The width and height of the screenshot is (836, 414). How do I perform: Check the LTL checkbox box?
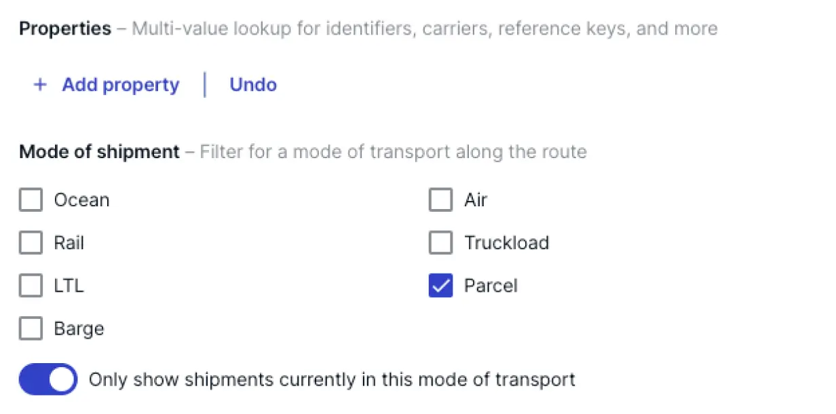31,286
